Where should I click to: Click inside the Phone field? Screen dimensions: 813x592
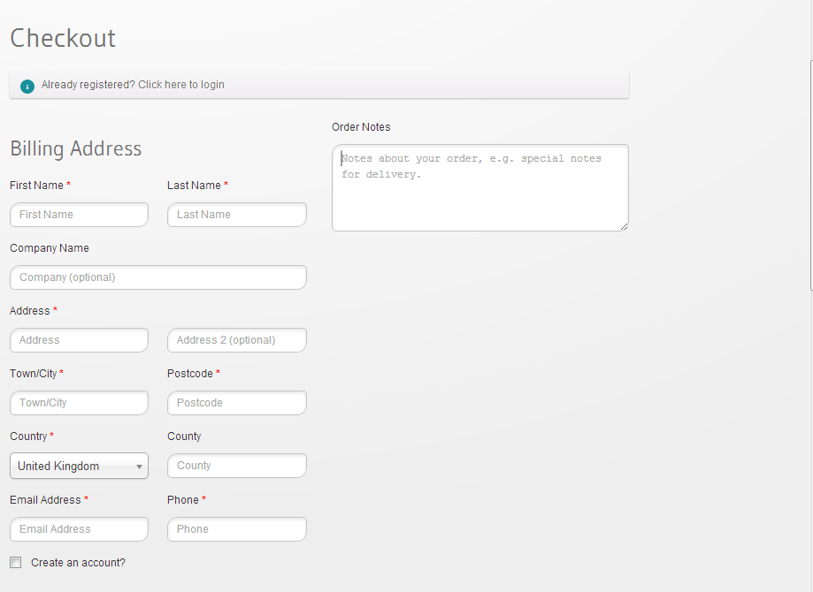click(236, 529)
